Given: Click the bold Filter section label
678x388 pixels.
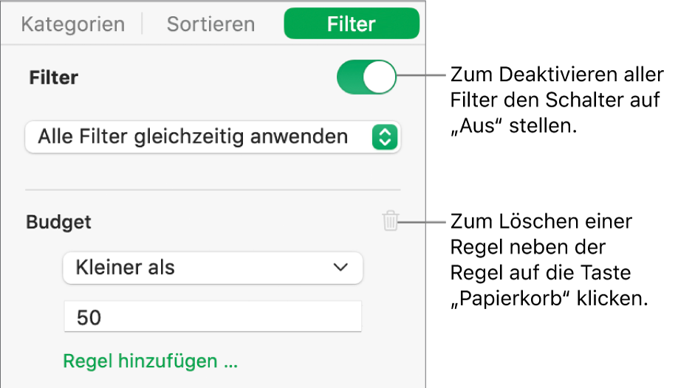Looking at the screenshot, I should (53, 77).
